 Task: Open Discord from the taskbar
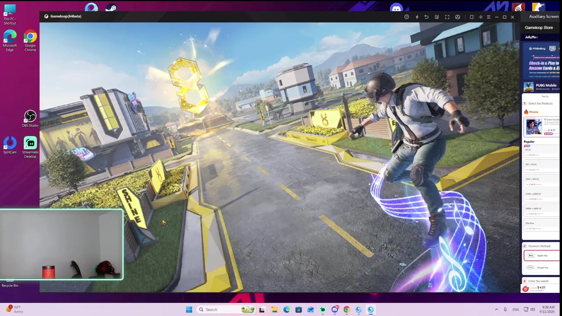(x=335, y=309)
